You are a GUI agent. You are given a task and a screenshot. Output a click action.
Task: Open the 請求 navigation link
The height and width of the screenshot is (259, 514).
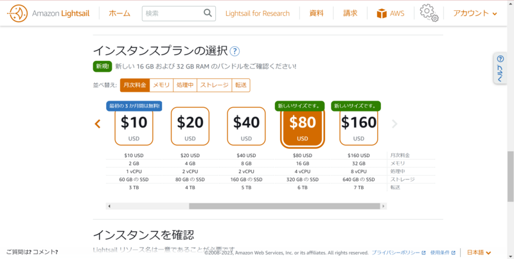click(350, 13)
